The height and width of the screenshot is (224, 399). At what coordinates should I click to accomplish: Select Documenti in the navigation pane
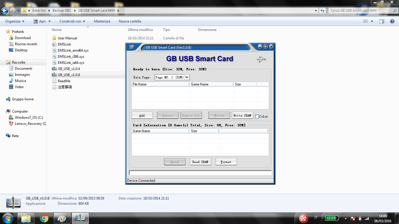click(x=23, y=69)
